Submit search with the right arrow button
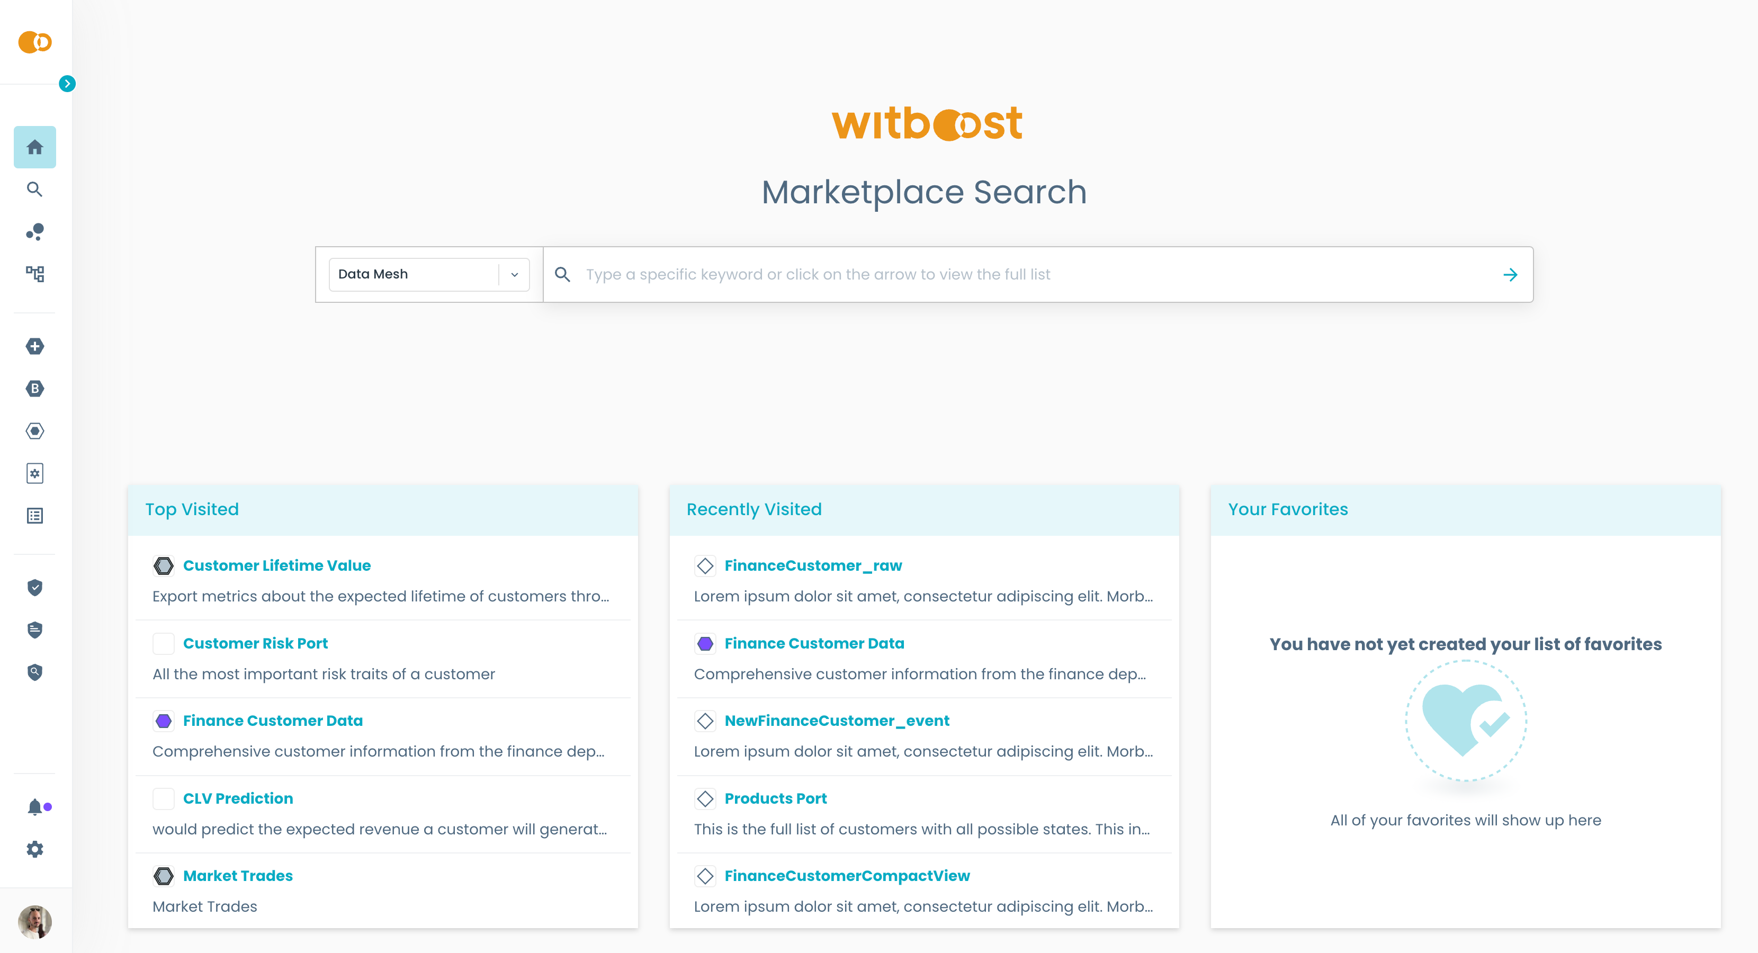 (1510, 274)
